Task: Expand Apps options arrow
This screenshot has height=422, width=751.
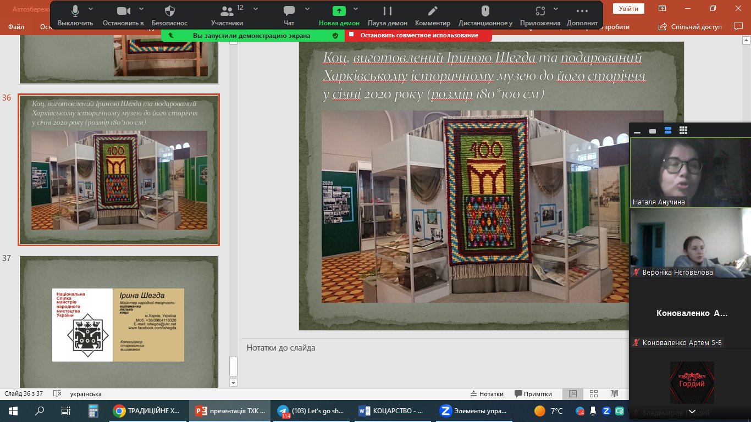Action: coord(556,9)
